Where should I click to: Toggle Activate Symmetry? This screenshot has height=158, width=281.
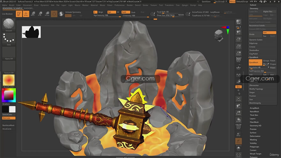pyautogui.click(x=73, y=12)
